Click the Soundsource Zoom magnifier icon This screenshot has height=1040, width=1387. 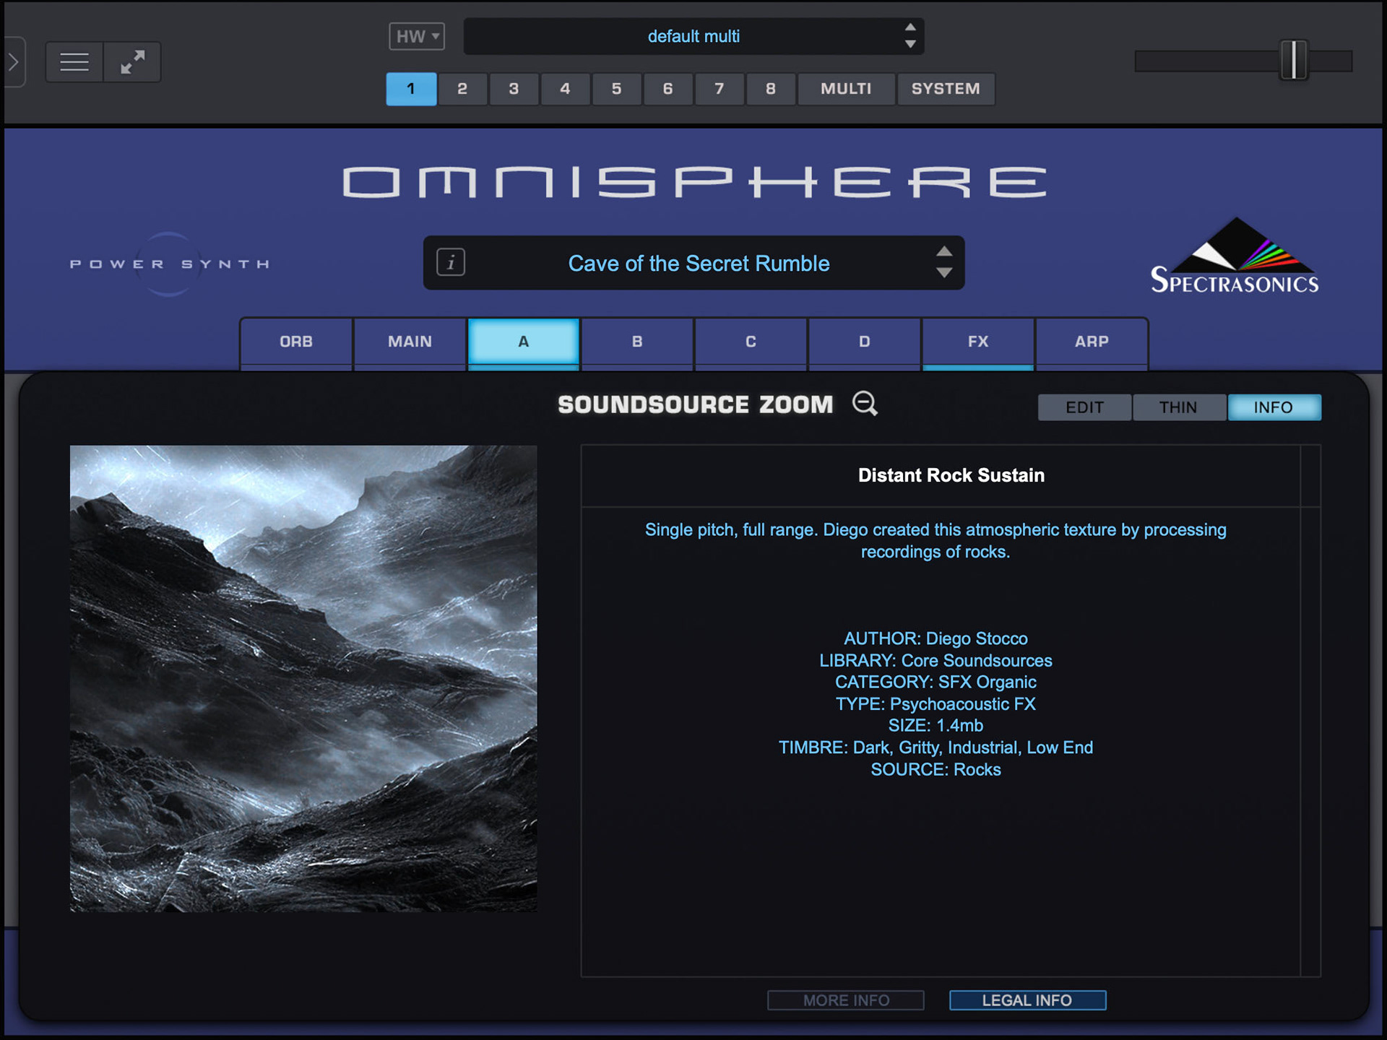[x=865, y=404]
